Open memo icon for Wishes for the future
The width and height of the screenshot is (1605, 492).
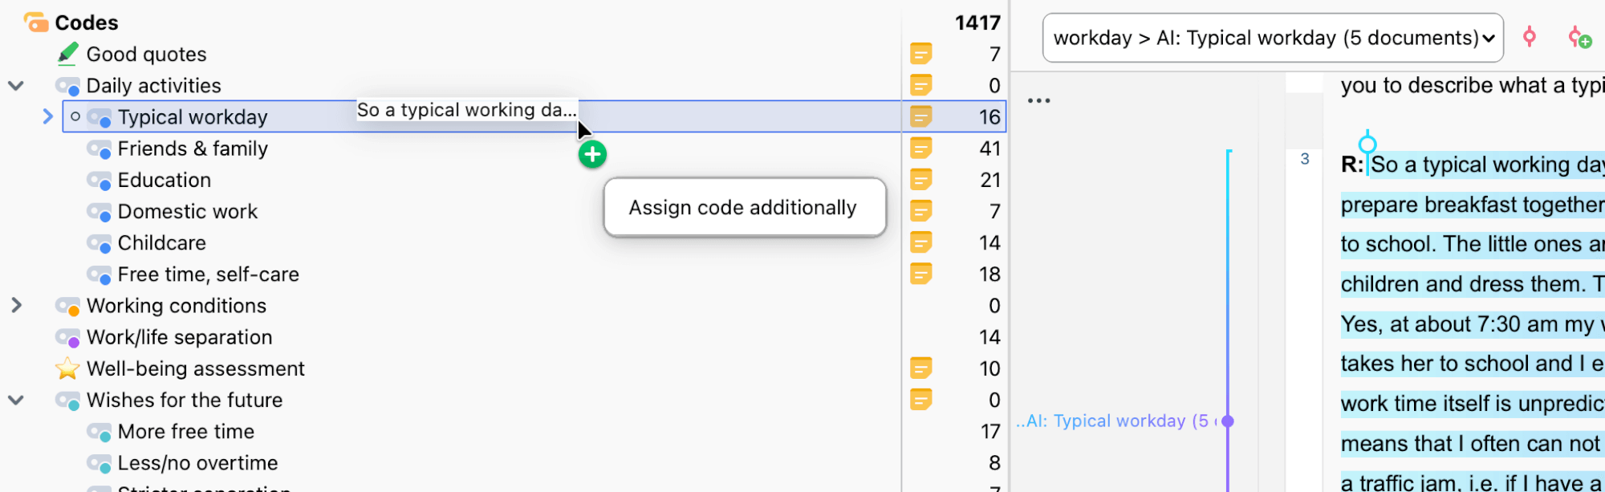pos(921,400)
